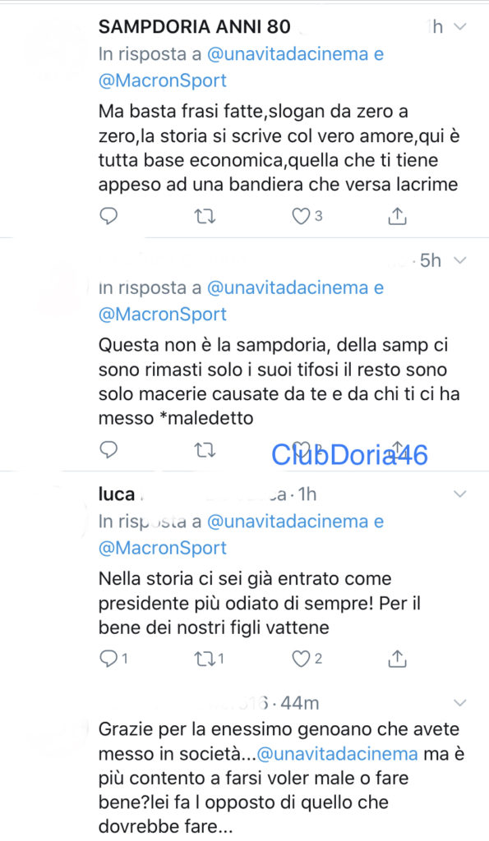Share luca's tweet about presidente più odiato
489x841 pixels.
pos(397,658)
